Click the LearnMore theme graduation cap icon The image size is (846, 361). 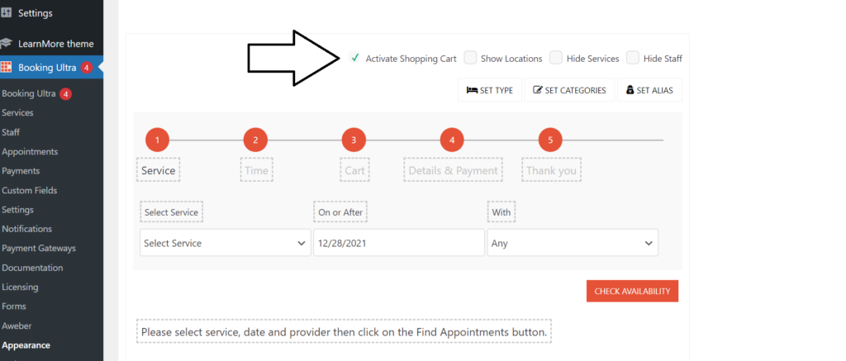6,44
